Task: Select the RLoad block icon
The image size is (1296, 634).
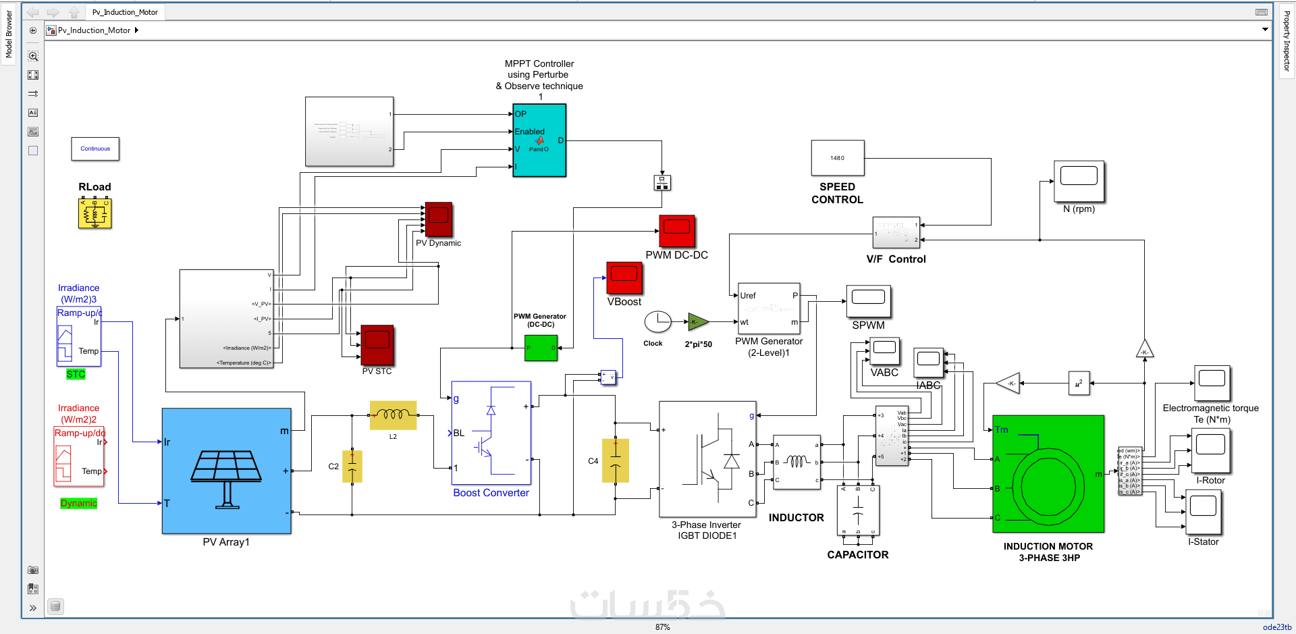Action: 95,213
